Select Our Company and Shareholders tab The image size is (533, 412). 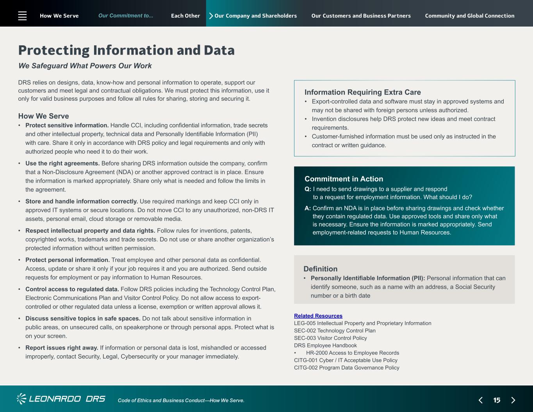click(x=255, y=16)
